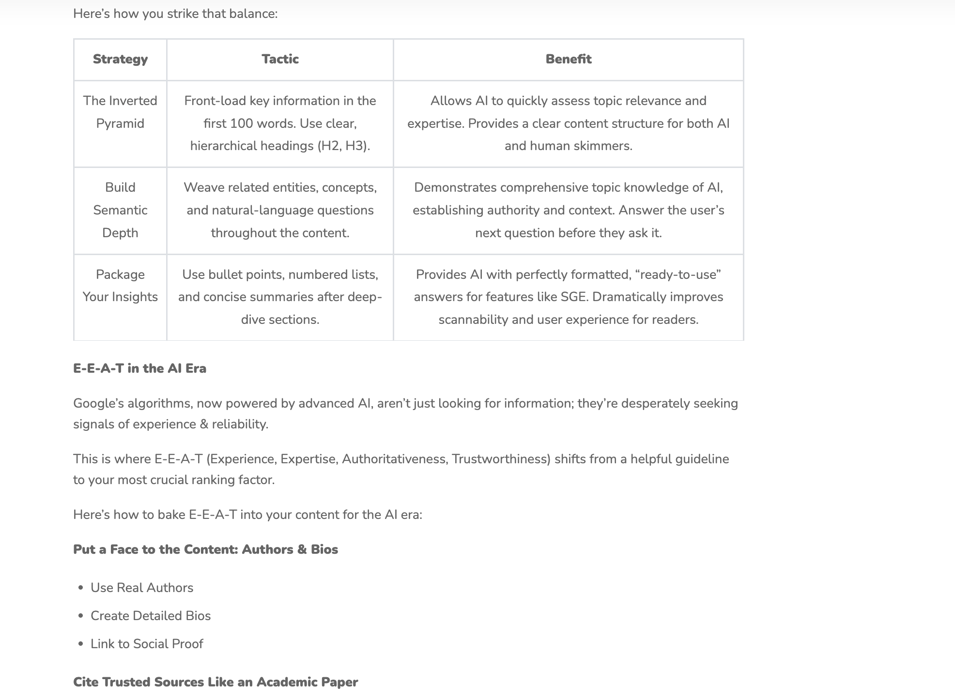955x699 pixels.
Task: Click the Front-load key information tactic cell
Action: [x=280, y=123]
